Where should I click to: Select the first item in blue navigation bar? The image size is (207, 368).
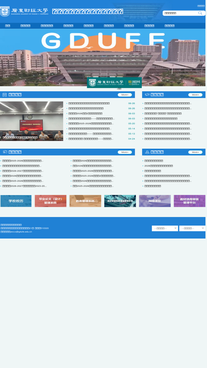8,26
